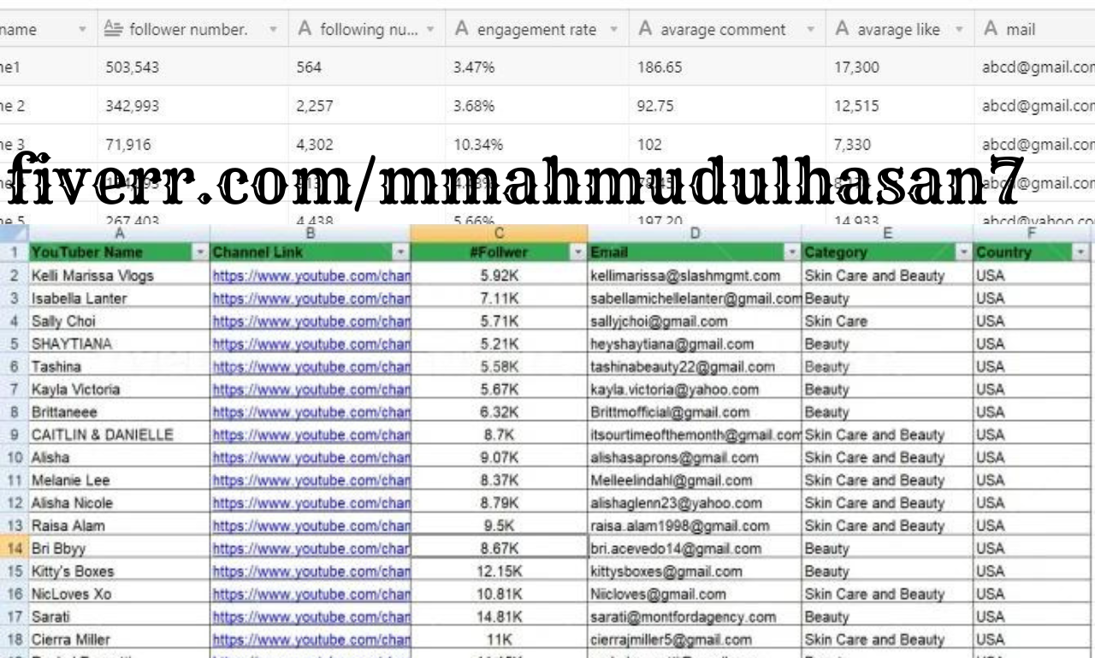The image size is (1095, 658).
Task: Click the text-type icon beside the mail field
Action: tap(991, 29)
